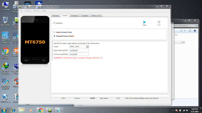Select Auto Format Flash option
This screenshot has width=202, height=113.
(55, 32)
